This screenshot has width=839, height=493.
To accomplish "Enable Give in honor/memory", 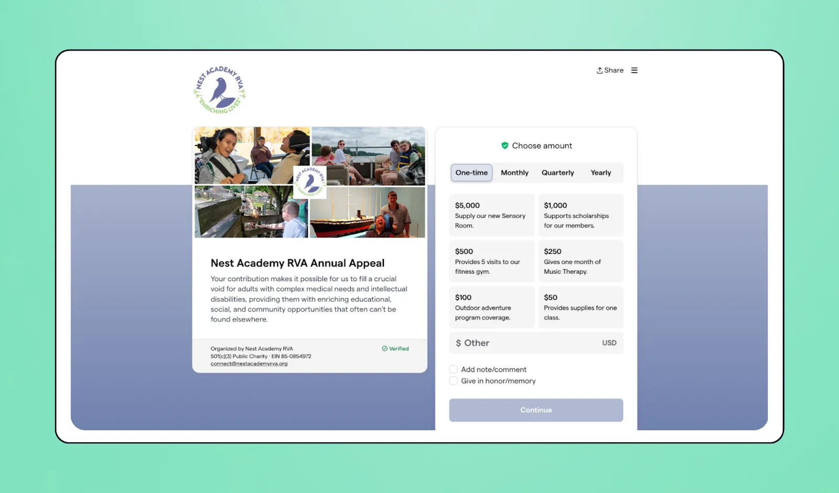I will [453, 380].
